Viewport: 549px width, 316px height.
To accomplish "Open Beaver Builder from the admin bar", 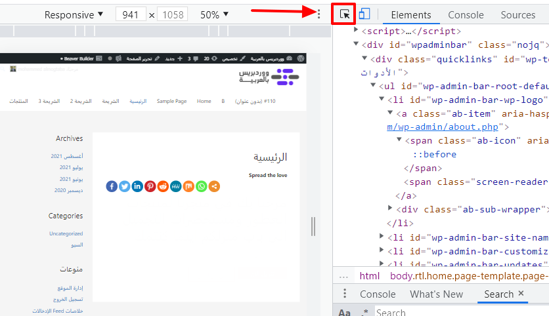I will tap(81, 58).
